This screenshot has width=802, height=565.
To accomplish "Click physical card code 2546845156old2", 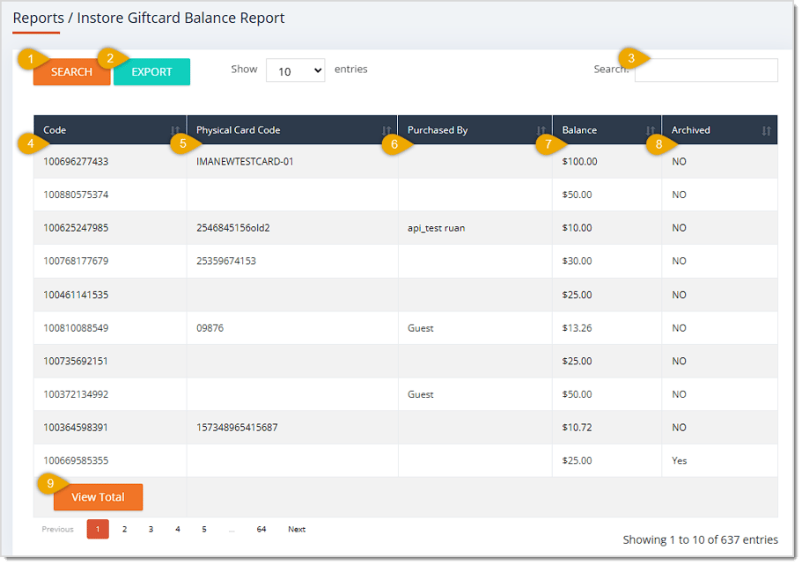I will [233, 228].
